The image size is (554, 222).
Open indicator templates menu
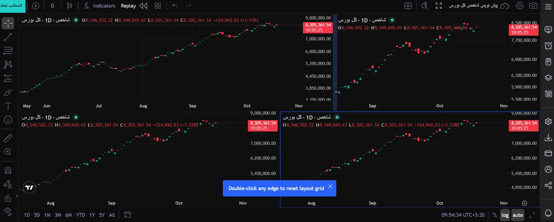(158, 6)
